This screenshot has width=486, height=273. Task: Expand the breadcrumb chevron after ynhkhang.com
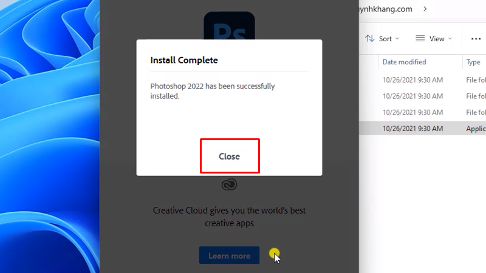click(425, 8)
